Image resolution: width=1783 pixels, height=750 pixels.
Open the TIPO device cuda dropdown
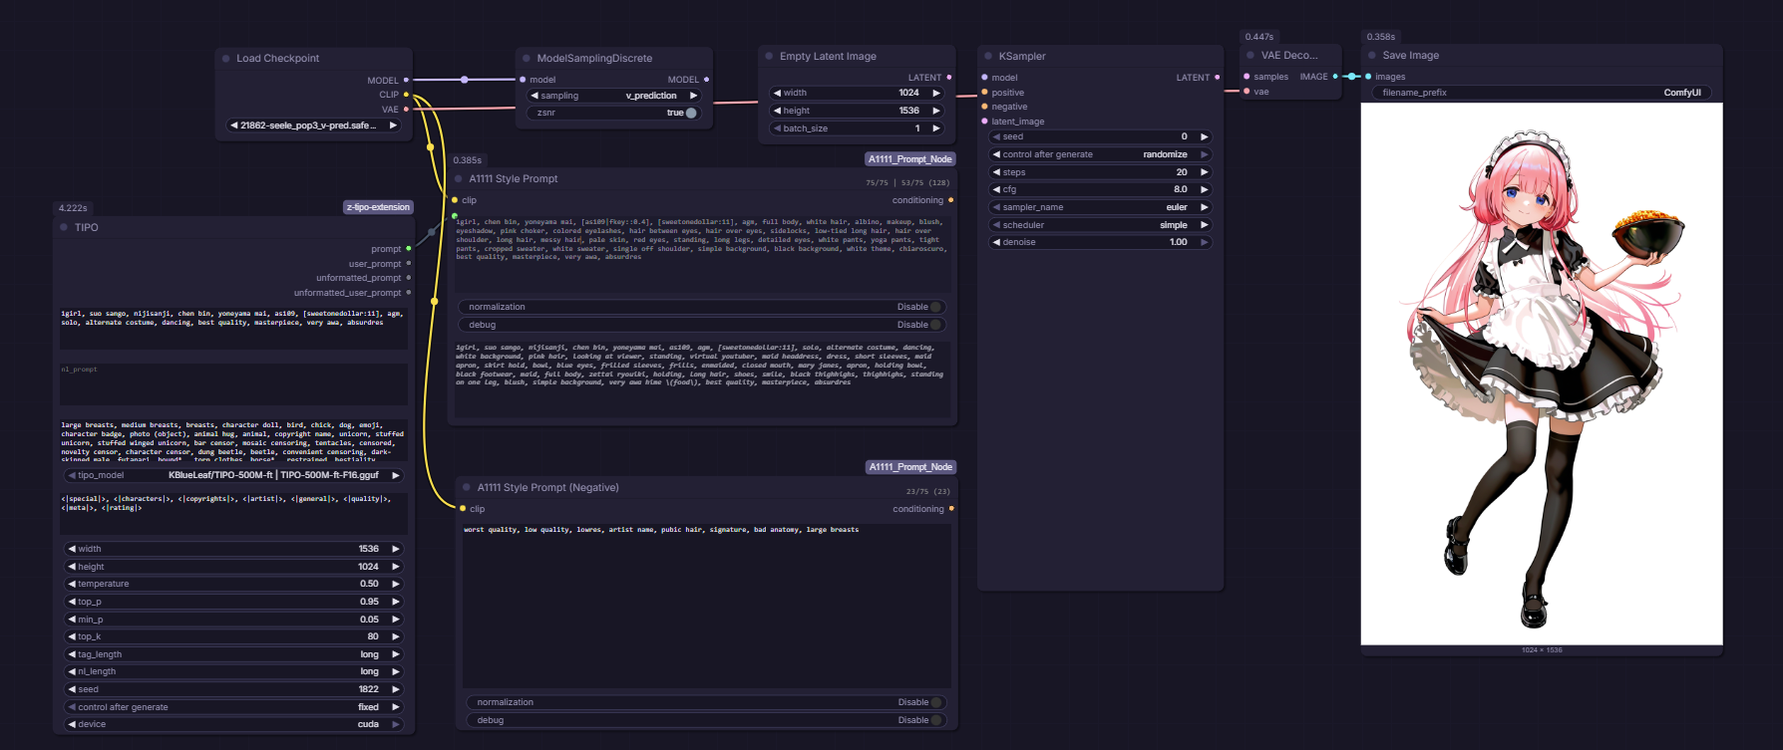pyautogui.click(x=234, y=724)
